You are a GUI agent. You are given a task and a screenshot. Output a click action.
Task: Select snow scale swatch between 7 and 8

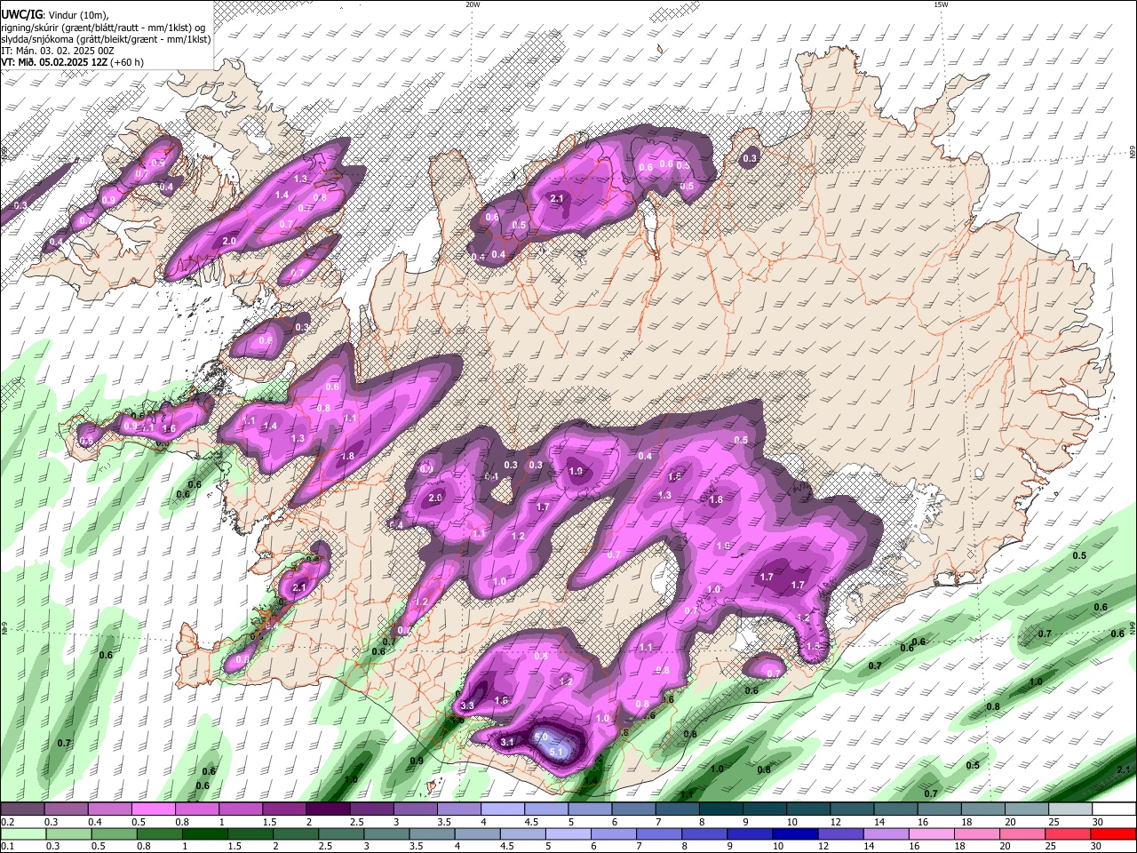click(677, 809)
